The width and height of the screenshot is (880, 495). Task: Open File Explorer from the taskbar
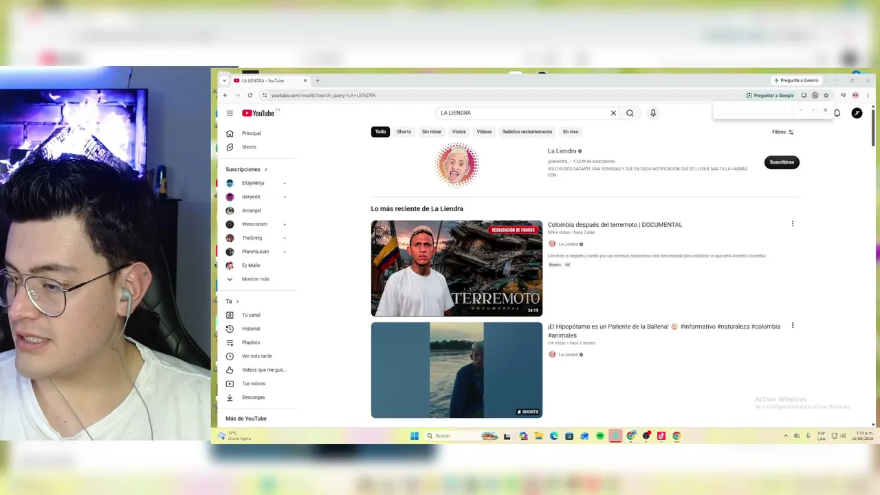pos(539,436)
